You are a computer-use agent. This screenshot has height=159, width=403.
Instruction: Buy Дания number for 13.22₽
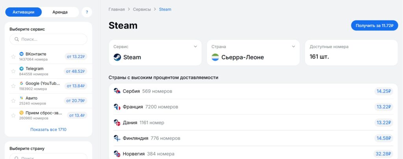[384, 123]
